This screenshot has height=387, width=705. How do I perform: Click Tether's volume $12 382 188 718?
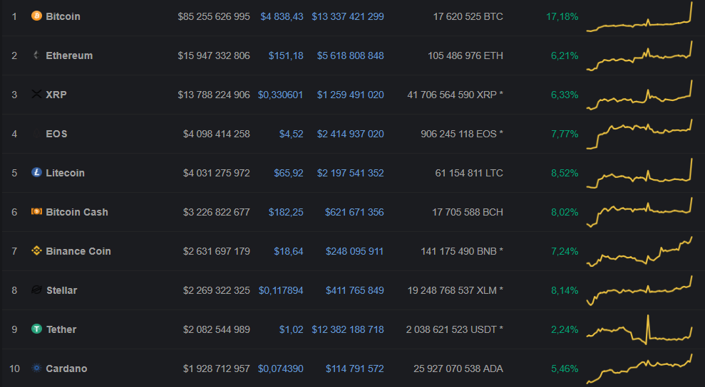coord(348,329)
